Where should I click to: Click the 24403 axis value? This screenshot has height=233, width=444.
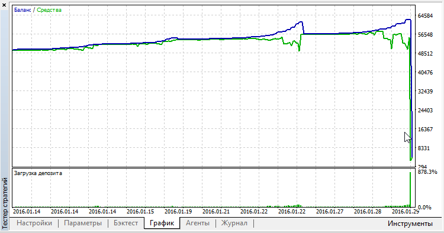425,111
